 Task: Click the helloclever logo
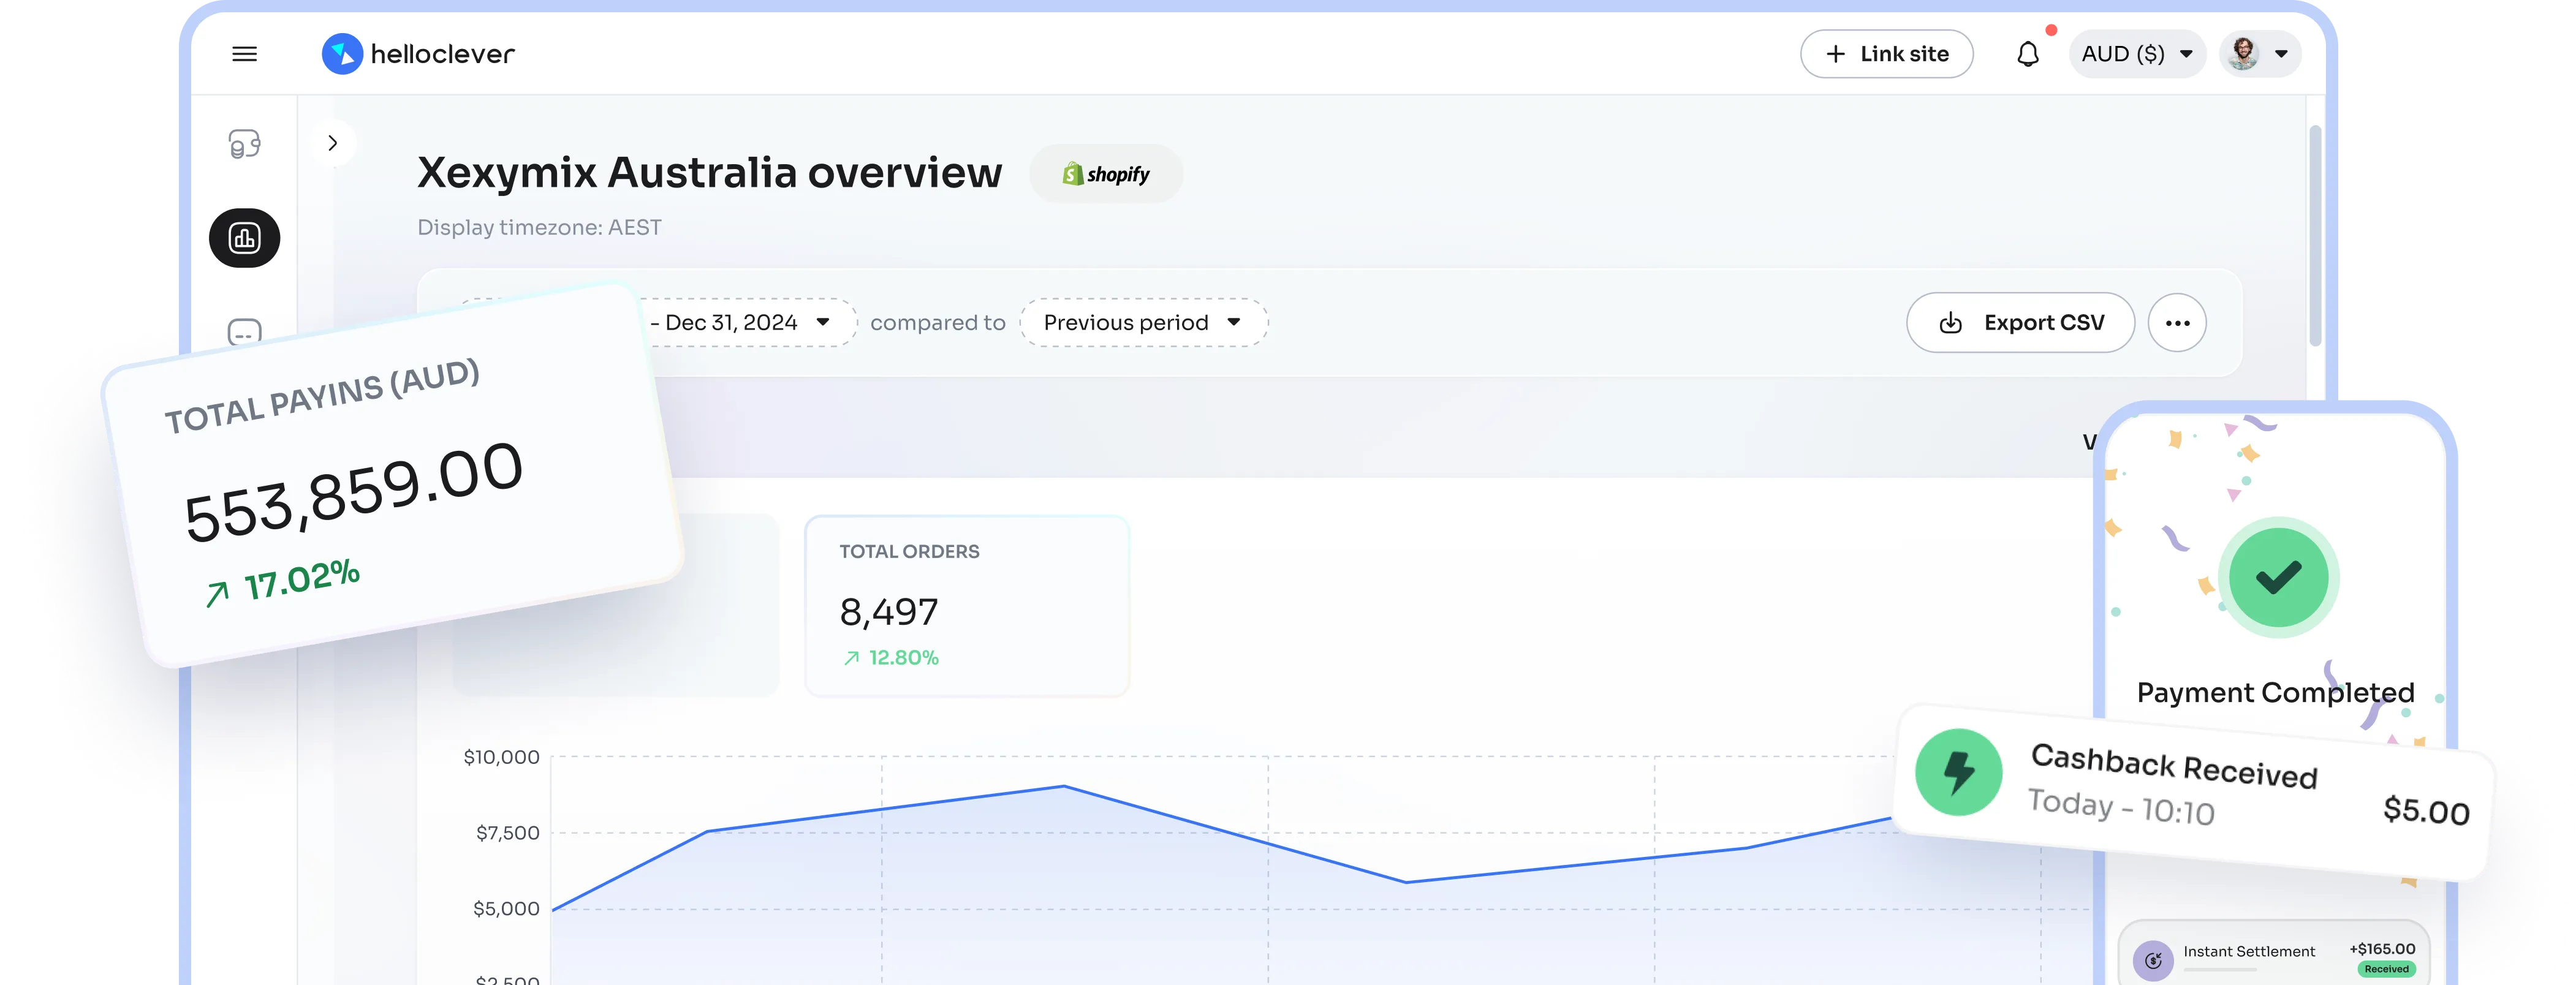point(418,54)
